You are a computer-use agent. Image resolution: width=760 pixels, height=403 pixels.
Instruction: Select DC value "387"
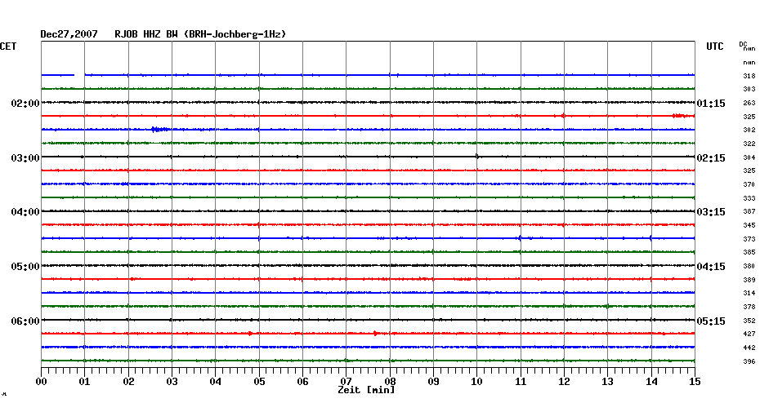pyautogui.click(x=749, y=212)
